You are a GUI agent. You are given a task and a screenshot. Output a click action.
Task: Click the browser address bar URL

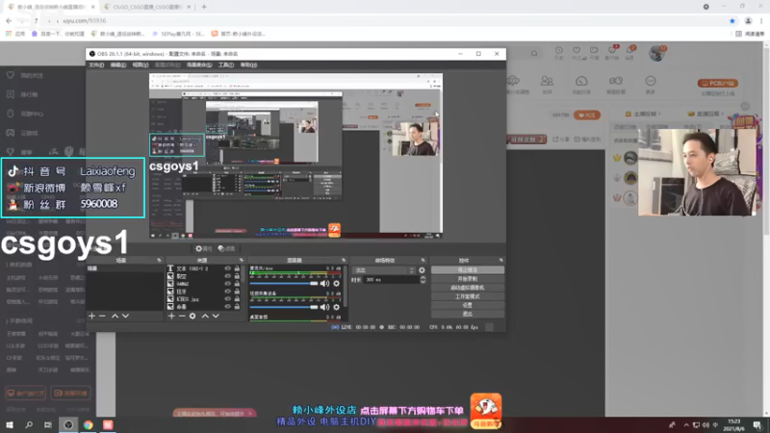[85, 20]
